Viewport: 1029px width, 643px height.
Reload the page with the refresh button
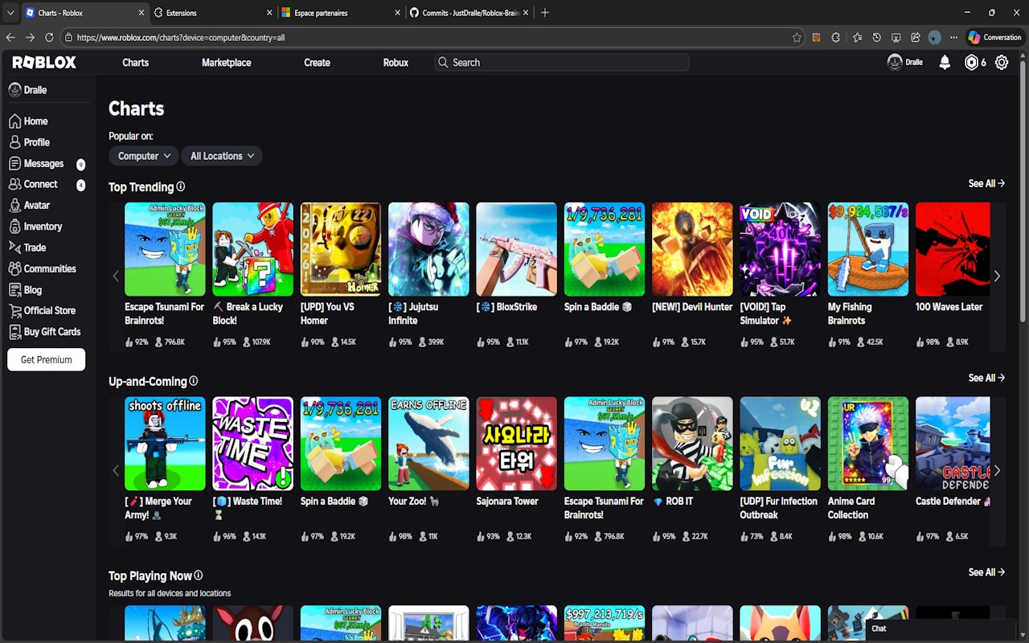[x=49, y=37]
